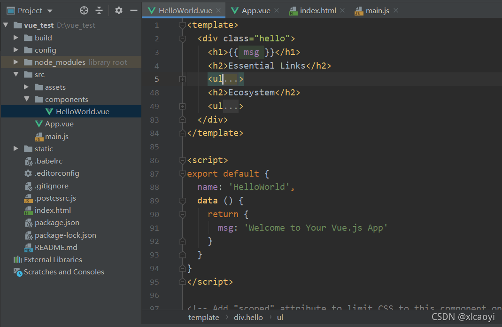Image resolution: width=502 pixels, height=327 pixels.
Task: Select the assets folder
Action: click(55, 87)
